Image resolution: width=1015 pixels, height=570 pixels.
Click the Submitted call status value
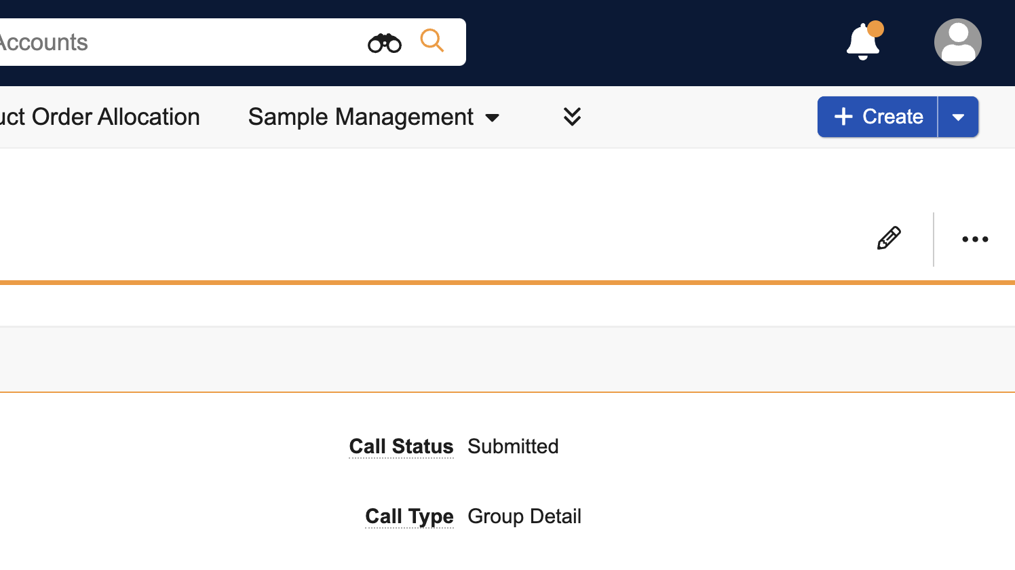click(513, 446)
